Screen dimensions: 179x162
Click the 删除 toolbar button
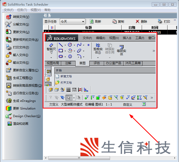coord(141,21)
